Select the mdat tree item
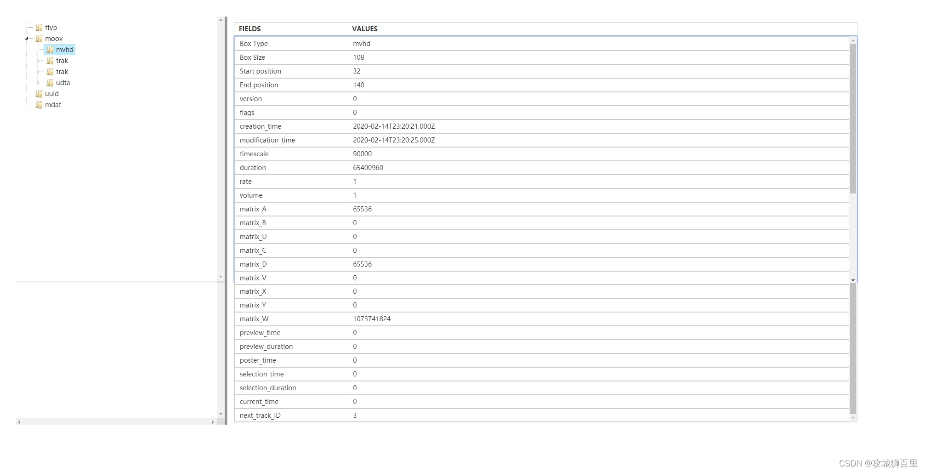925x472 pixels. [53, 105]
